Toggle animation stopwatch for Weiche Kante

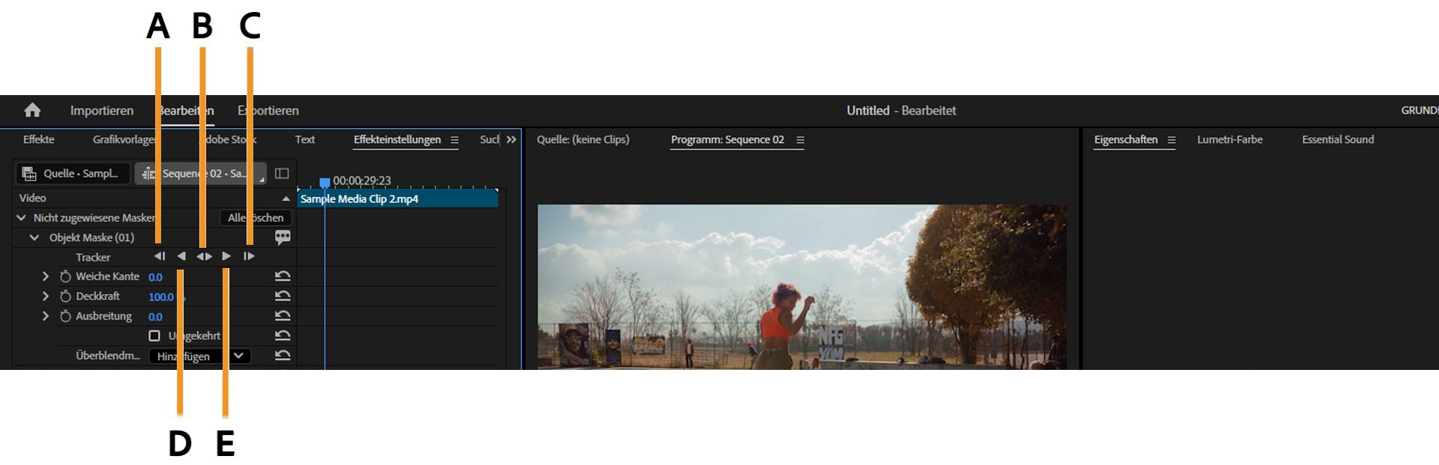point(65,276)
